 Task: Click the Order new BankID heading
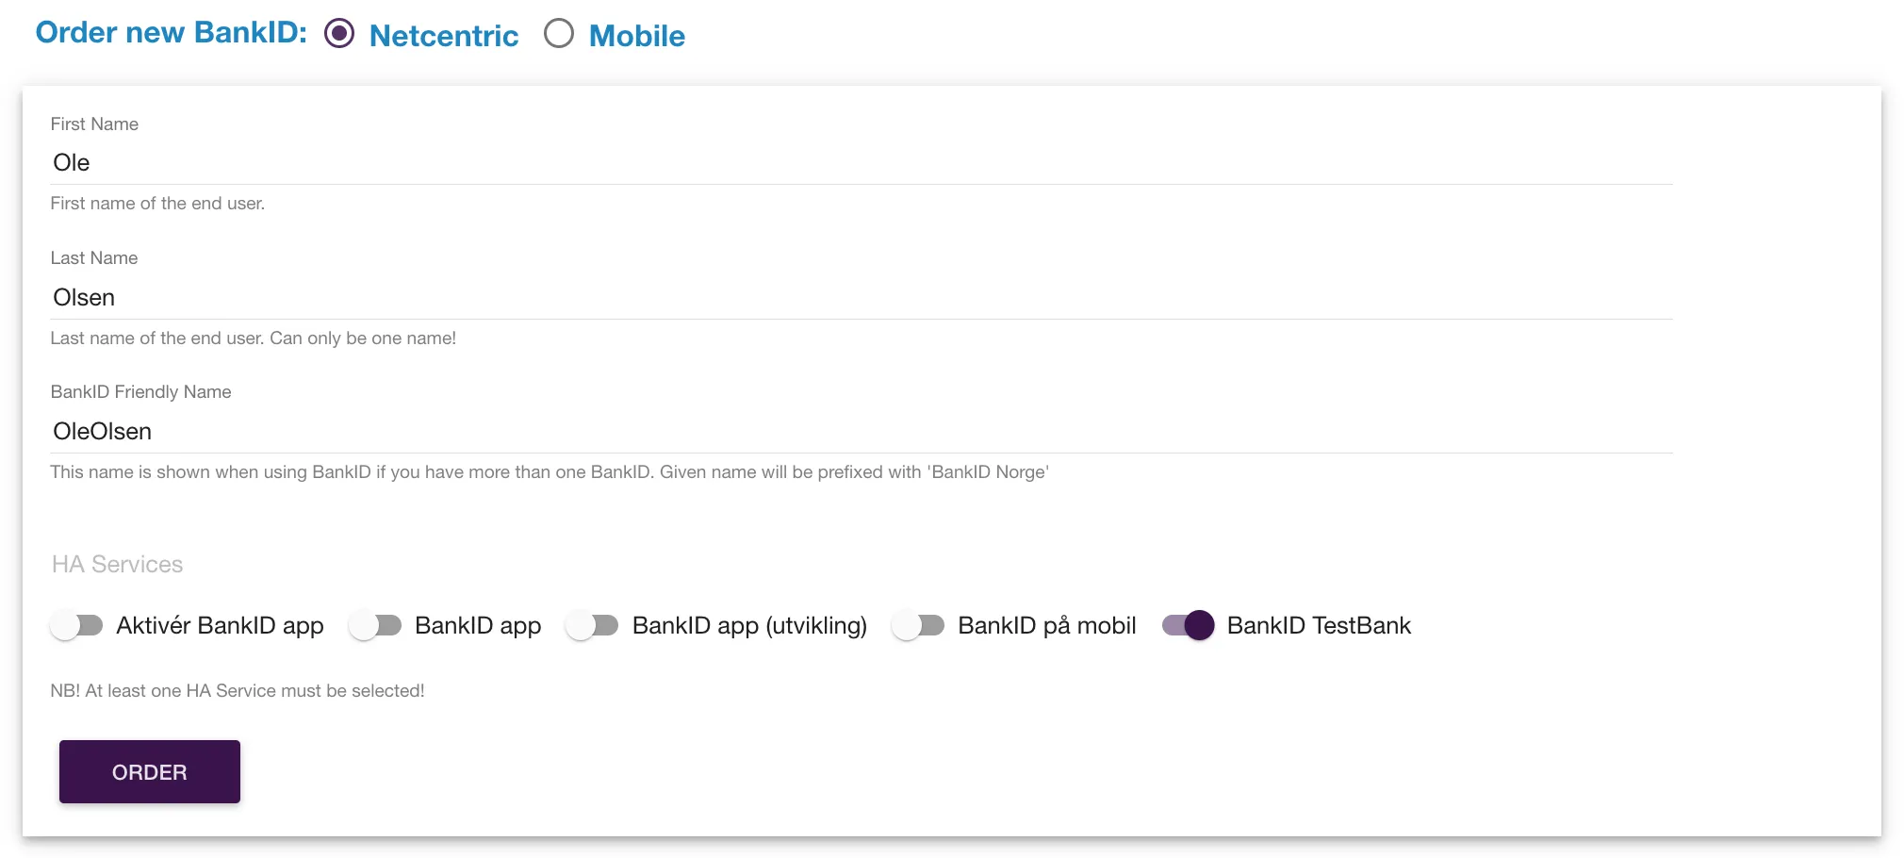coord(172,32)
